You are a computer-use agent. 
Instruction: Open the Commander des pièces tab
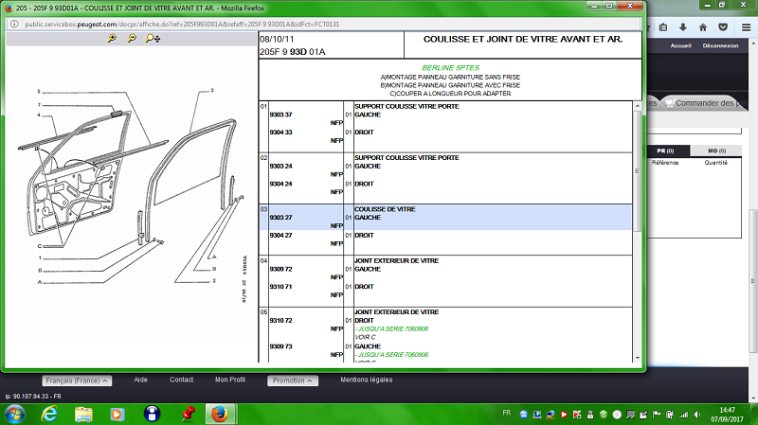click(704, 103)
